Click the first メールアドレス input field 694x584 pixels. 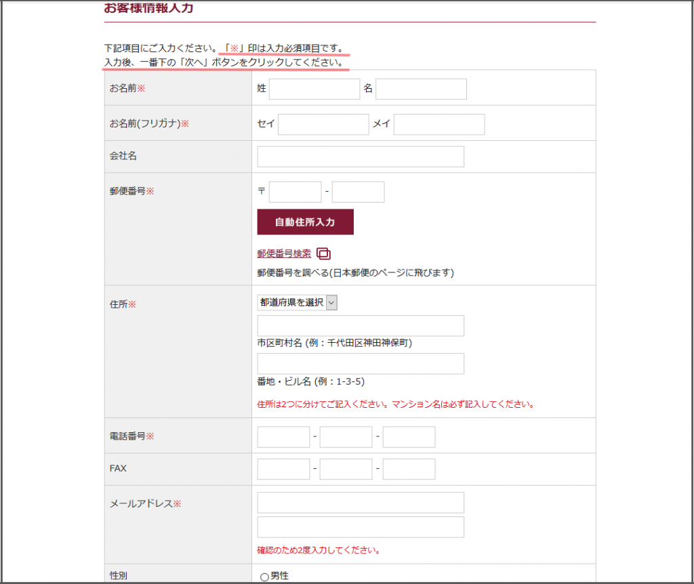[x=361, y=503]
